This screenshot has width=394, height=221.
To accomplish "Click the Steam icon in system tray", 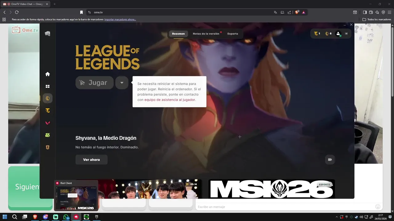I will point(356,217).
